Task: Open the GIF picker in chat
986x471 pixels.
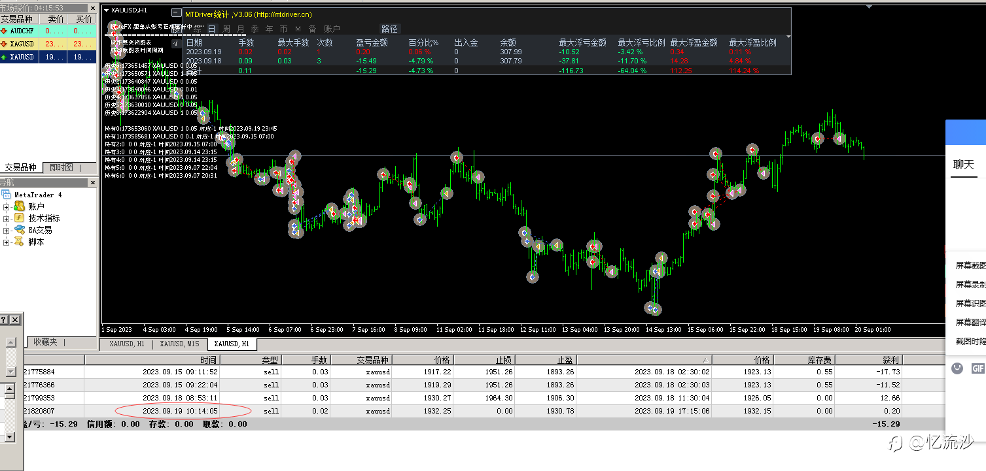Action: (978, 368)
